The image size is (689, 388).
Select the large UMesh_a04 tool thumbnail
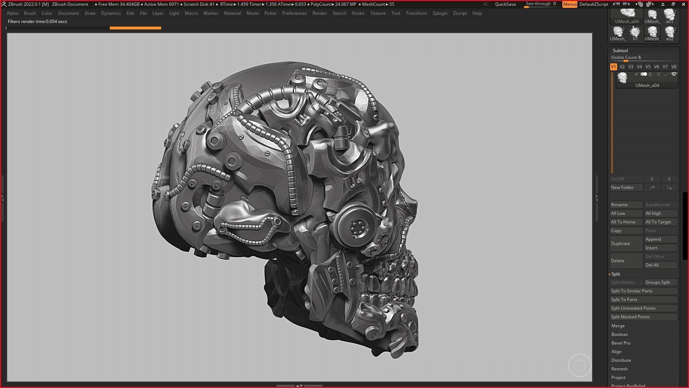[x=627, y=17]
